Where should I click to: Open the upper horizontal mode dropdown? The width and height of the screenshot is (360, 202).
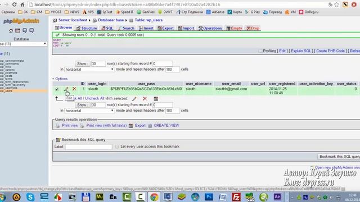pos(89,70)
